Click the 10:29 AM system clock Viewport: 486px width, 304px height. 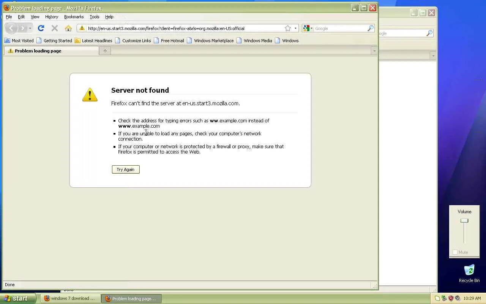[472, 299]
